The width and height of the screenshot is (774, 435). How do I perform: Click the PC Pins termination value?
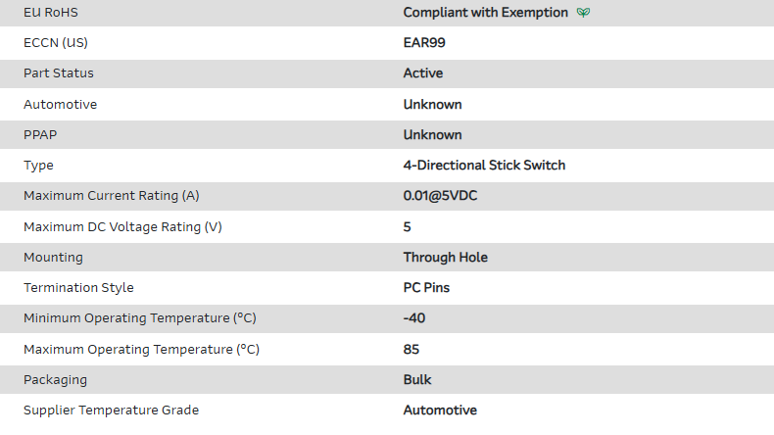[x=426, y=288]
